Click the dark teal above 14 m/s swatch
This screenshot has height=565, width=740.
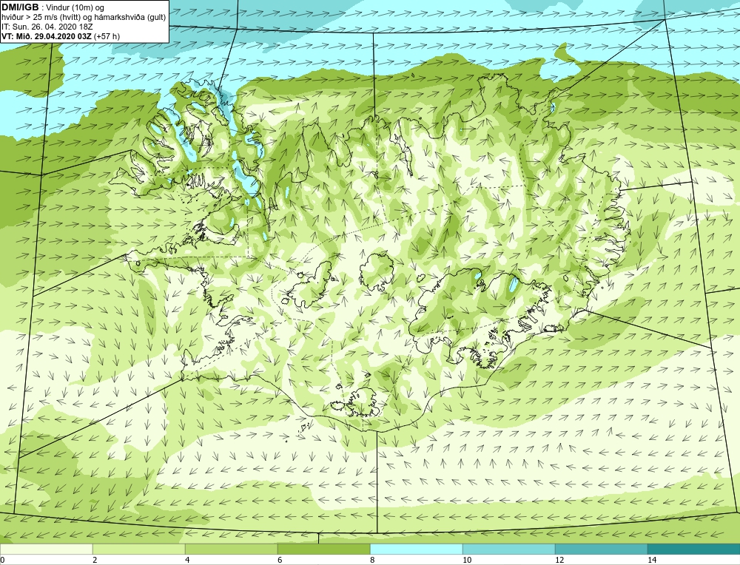[x=694, y=549]
